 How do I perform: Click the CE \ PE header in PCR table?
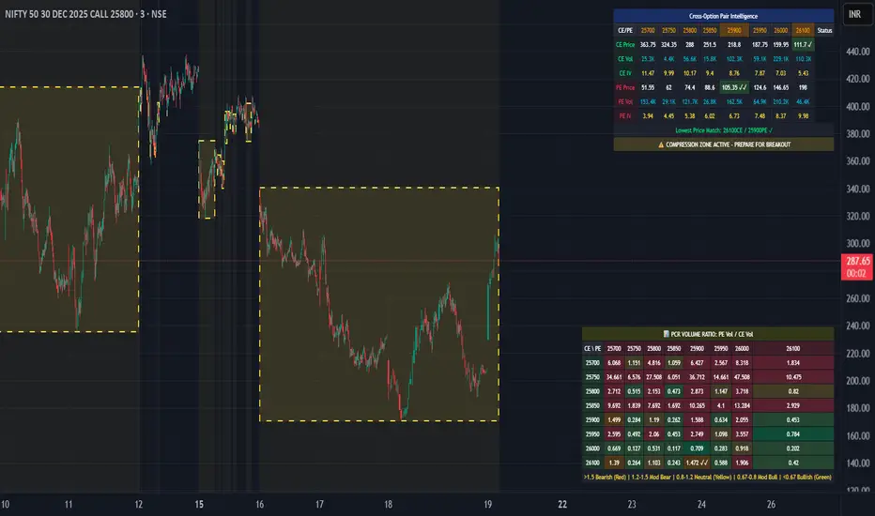592,349
